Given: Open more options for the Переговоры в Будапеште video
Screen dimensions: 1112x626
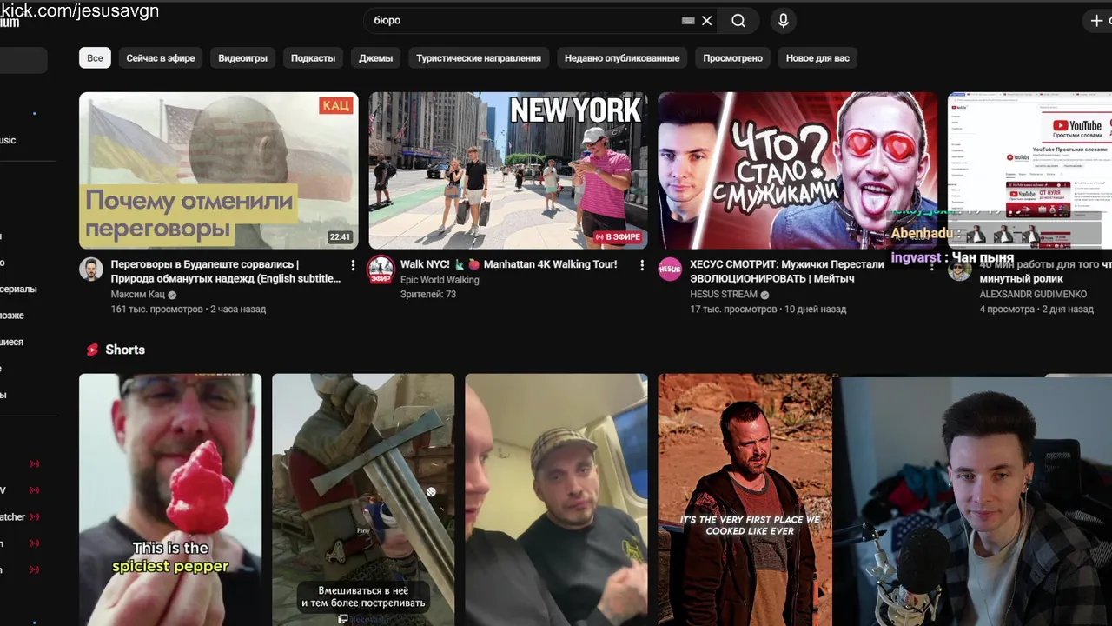Looking at the screenshot, I should tap(352, 265).
